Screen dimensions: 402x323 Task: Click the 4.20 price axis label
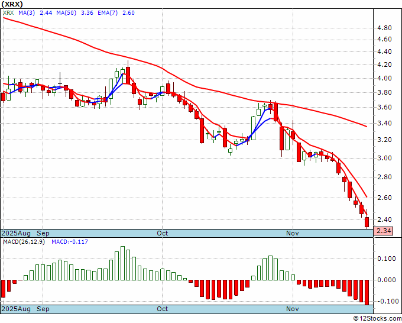pos(385,64)
